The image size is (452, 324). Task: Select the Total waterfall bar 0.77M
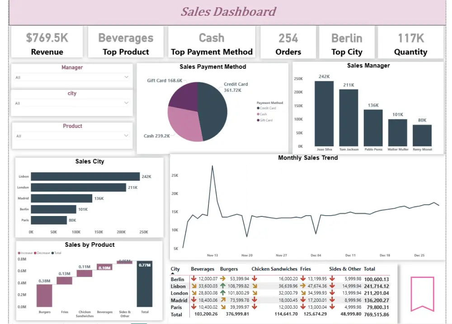point(145,284)
